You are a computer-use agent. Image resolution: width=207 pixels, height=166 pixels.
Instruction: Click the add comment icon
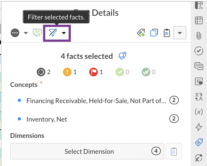(37, 33)
